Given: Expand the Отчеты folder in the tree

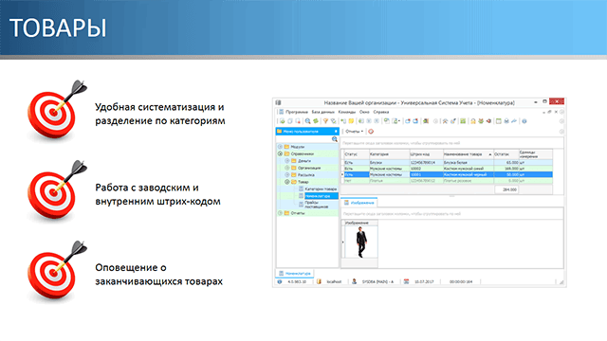Looking at the screenshot, I should [281, 213].
